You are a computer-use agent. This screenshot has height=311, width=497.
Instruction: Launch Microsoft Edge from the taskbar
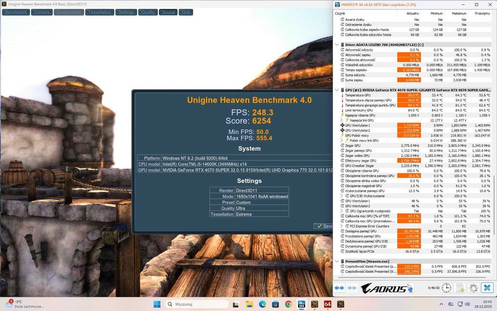pos(262,305)
